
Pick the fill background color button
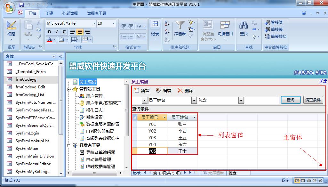(x=62, y=40)
